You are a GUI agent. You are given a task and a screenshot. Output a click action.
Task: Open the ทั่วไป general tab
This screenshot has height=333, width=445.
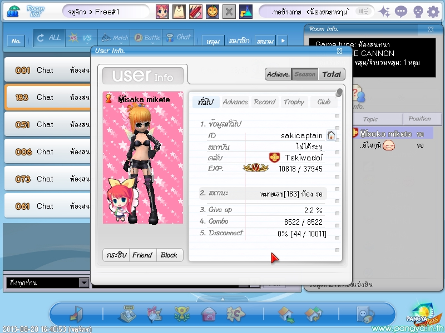[206, 102]
